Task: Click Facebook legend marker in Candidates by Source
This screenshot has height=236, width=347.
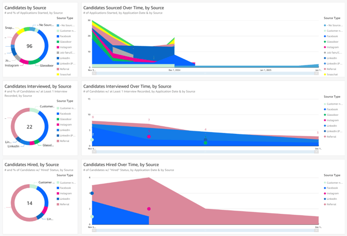Action: tap(58, 36)
